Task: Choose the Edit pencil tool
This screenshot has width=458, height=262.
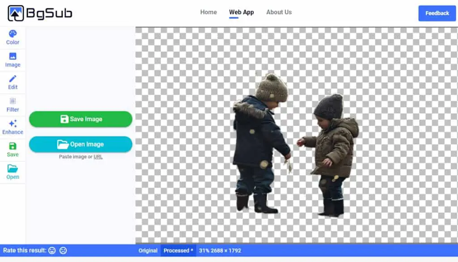Action: 13,82
